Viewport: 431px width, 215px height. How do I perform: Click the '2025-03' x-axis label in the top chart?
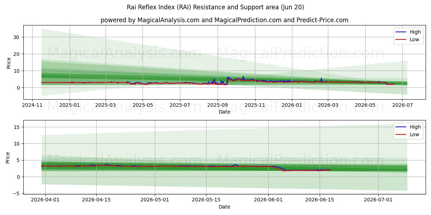point(105,106)
